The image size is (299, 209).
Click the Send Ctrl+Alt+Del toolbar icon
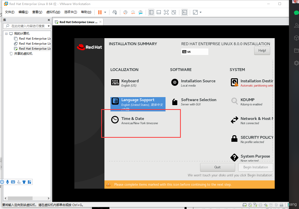click(x=115, y=12)
